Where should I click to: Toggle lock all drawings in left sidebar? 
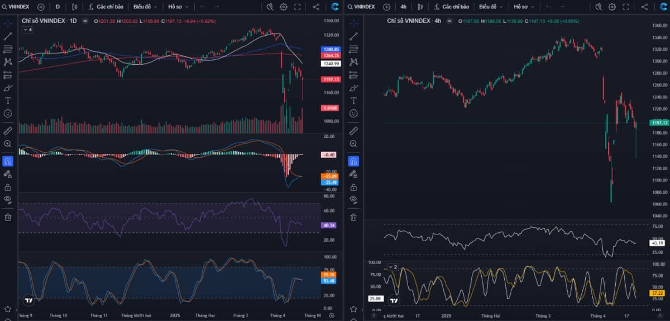[8, 187]
